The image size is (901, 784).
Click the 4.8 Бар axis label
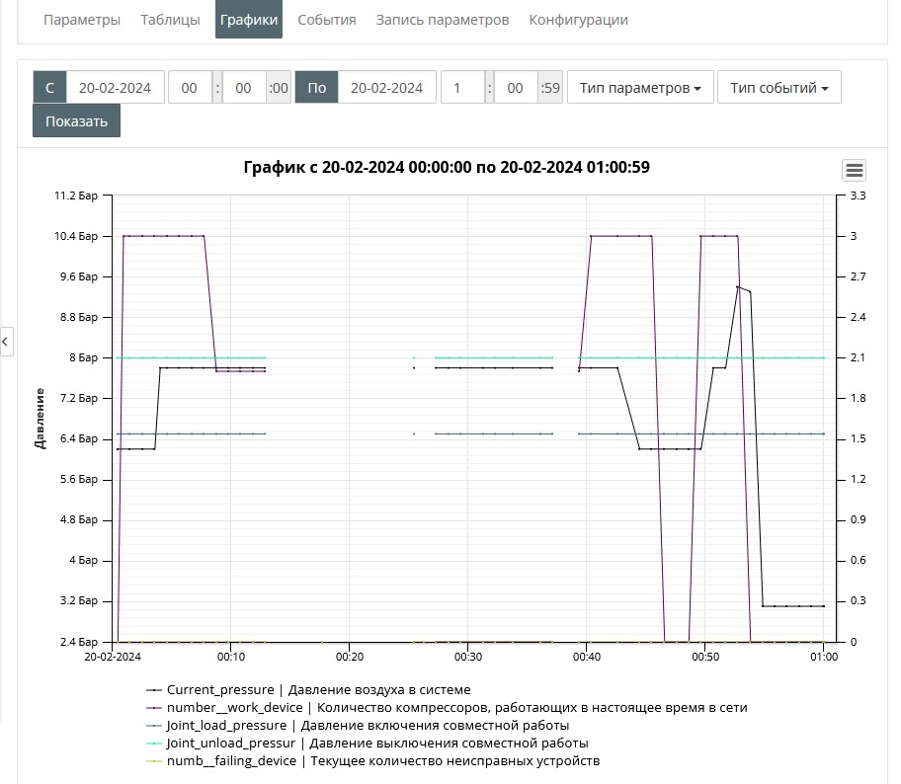pyautogui.click(x=79, y=519)
